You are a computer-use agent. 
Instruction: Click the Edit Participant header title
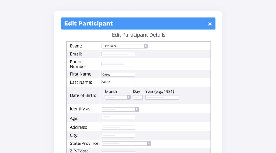(88, 23)
